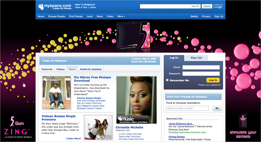Go to Home in navigation bar

pos(41,16)
